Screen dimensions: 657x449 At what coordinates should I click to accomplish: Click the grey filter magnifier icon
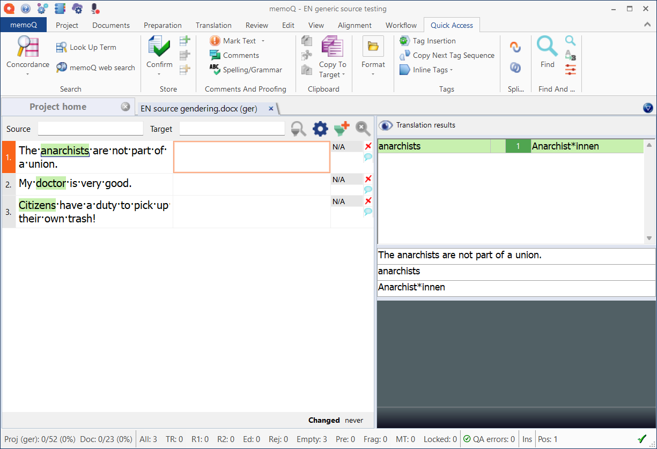(x=299, y=129)
